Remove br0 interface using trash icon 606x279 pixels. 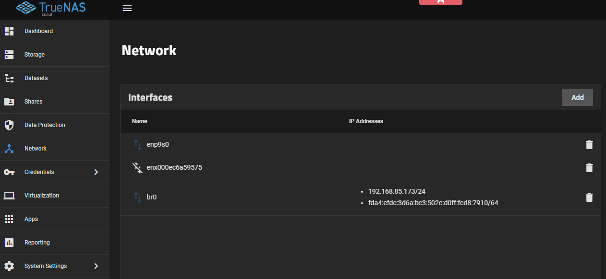[x=589, y=198]
